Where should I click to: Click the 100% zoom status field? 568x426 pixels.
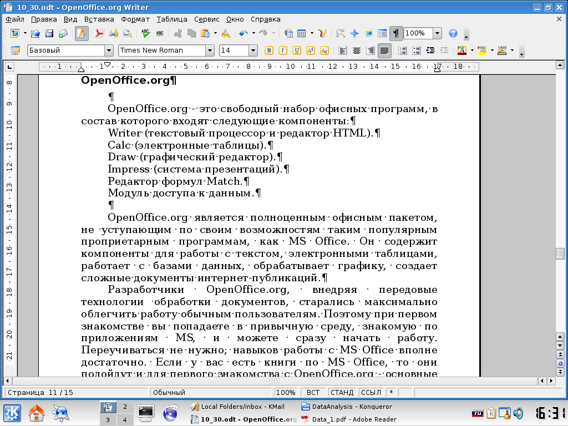(286, 392)
